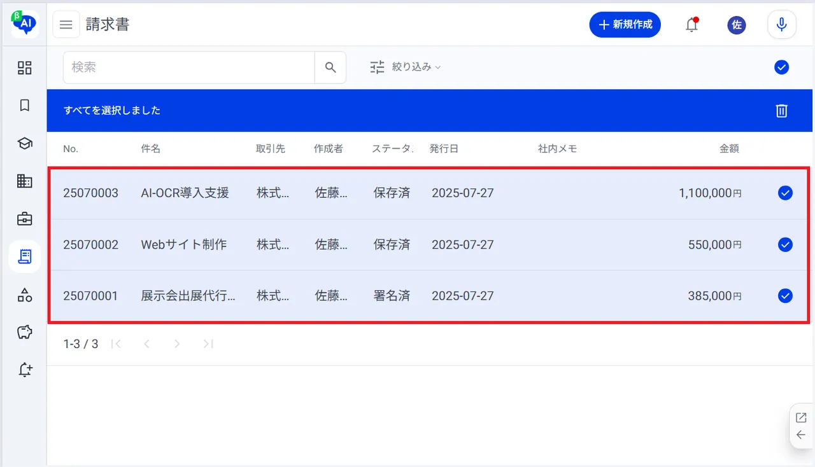
Task: Open the AI-OCR導入支援 invoice
Action: pyautogui.click(x=185, y=193)
